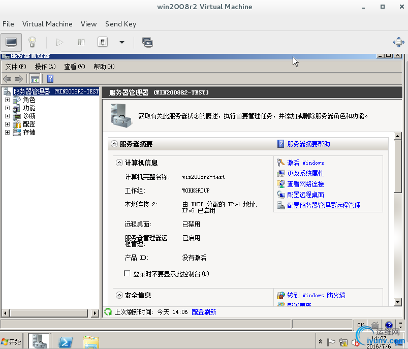Viewport: 408px width, 349px height.
Task: Open 服务器摘要帮助 link
Action: click(308, 144)
